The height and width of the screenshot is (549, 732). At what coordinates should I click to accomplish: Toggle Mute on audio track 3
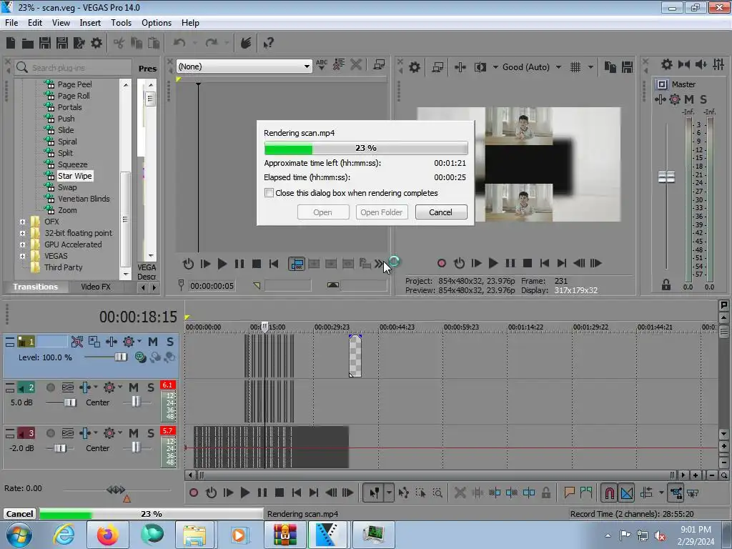[134, 433]
